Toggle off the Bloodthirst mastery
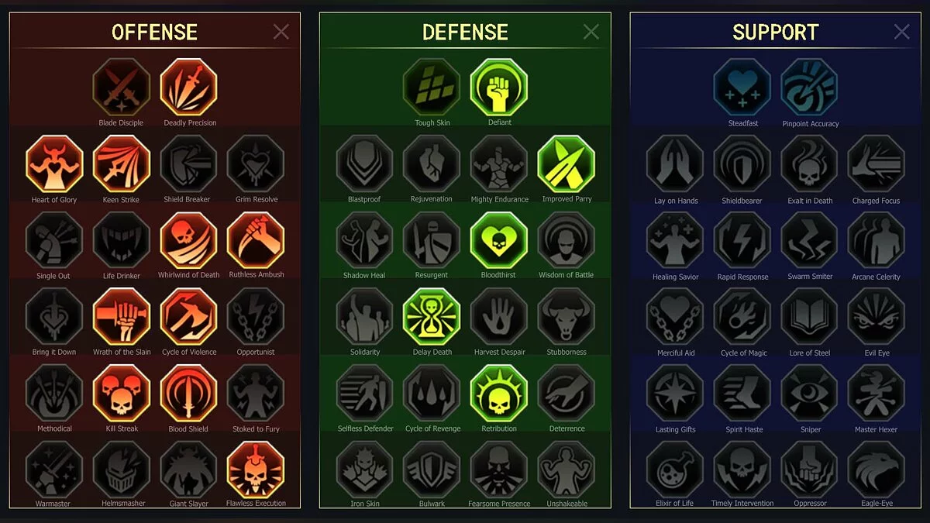The image size is (930, 523). pos(499,240)
